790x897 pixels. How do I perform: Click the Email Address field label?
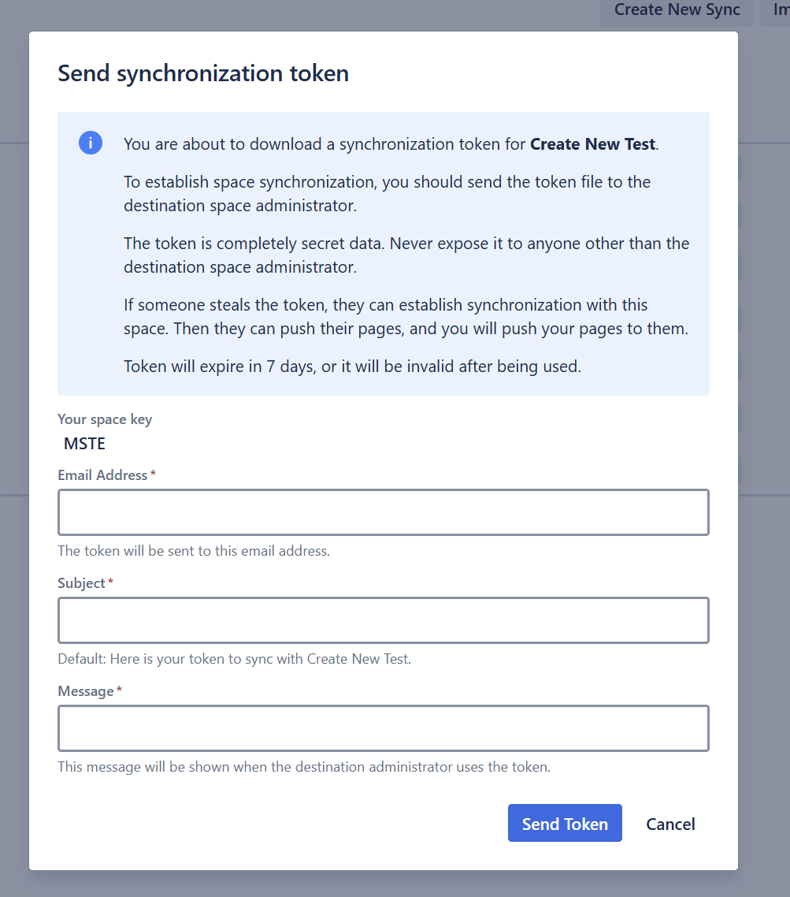(x=102, y=475)
